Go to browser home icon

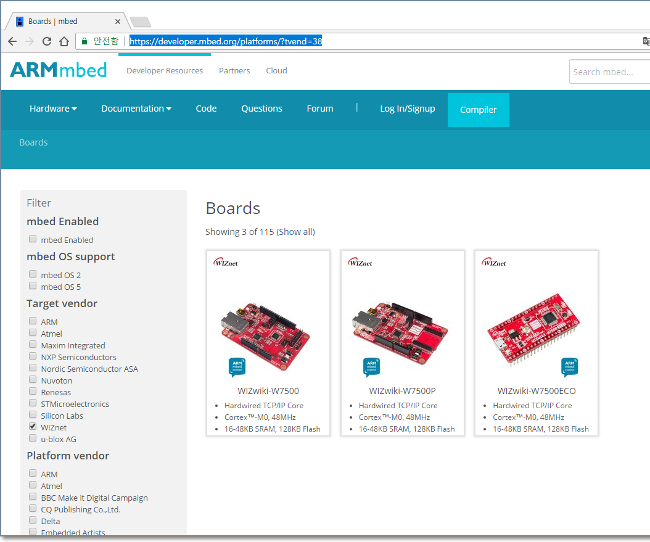pos(64,41)
